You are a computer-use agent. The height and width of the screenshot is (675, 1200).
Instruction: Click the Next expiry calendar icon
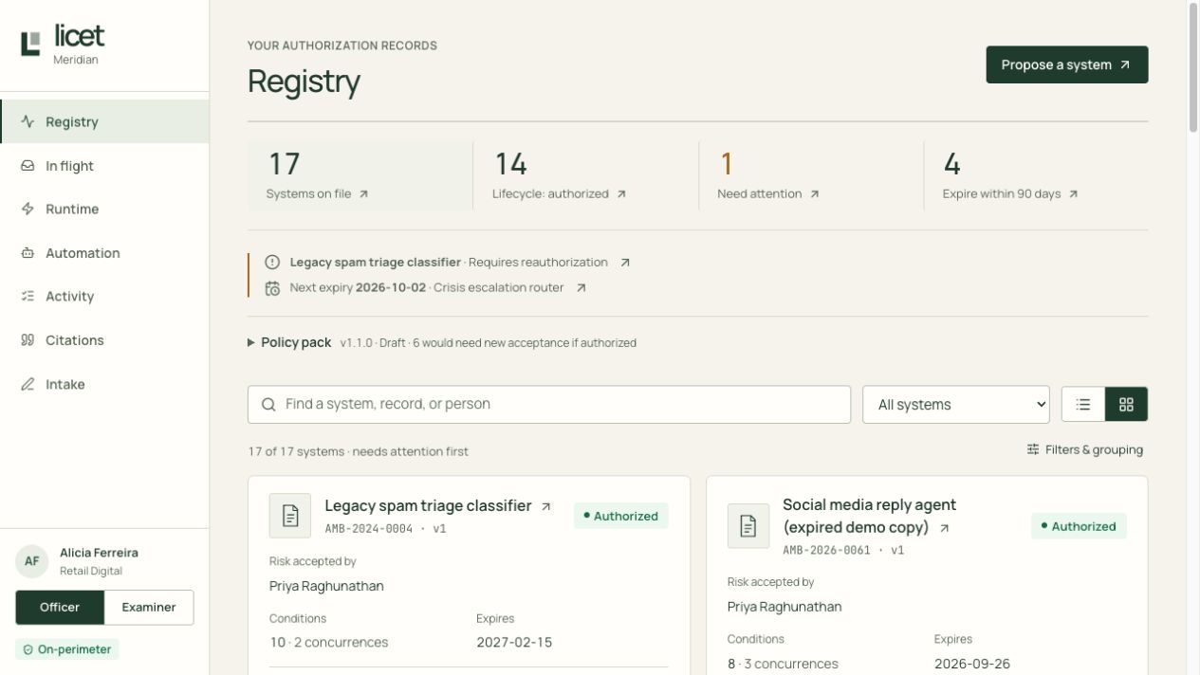(272, 288)
